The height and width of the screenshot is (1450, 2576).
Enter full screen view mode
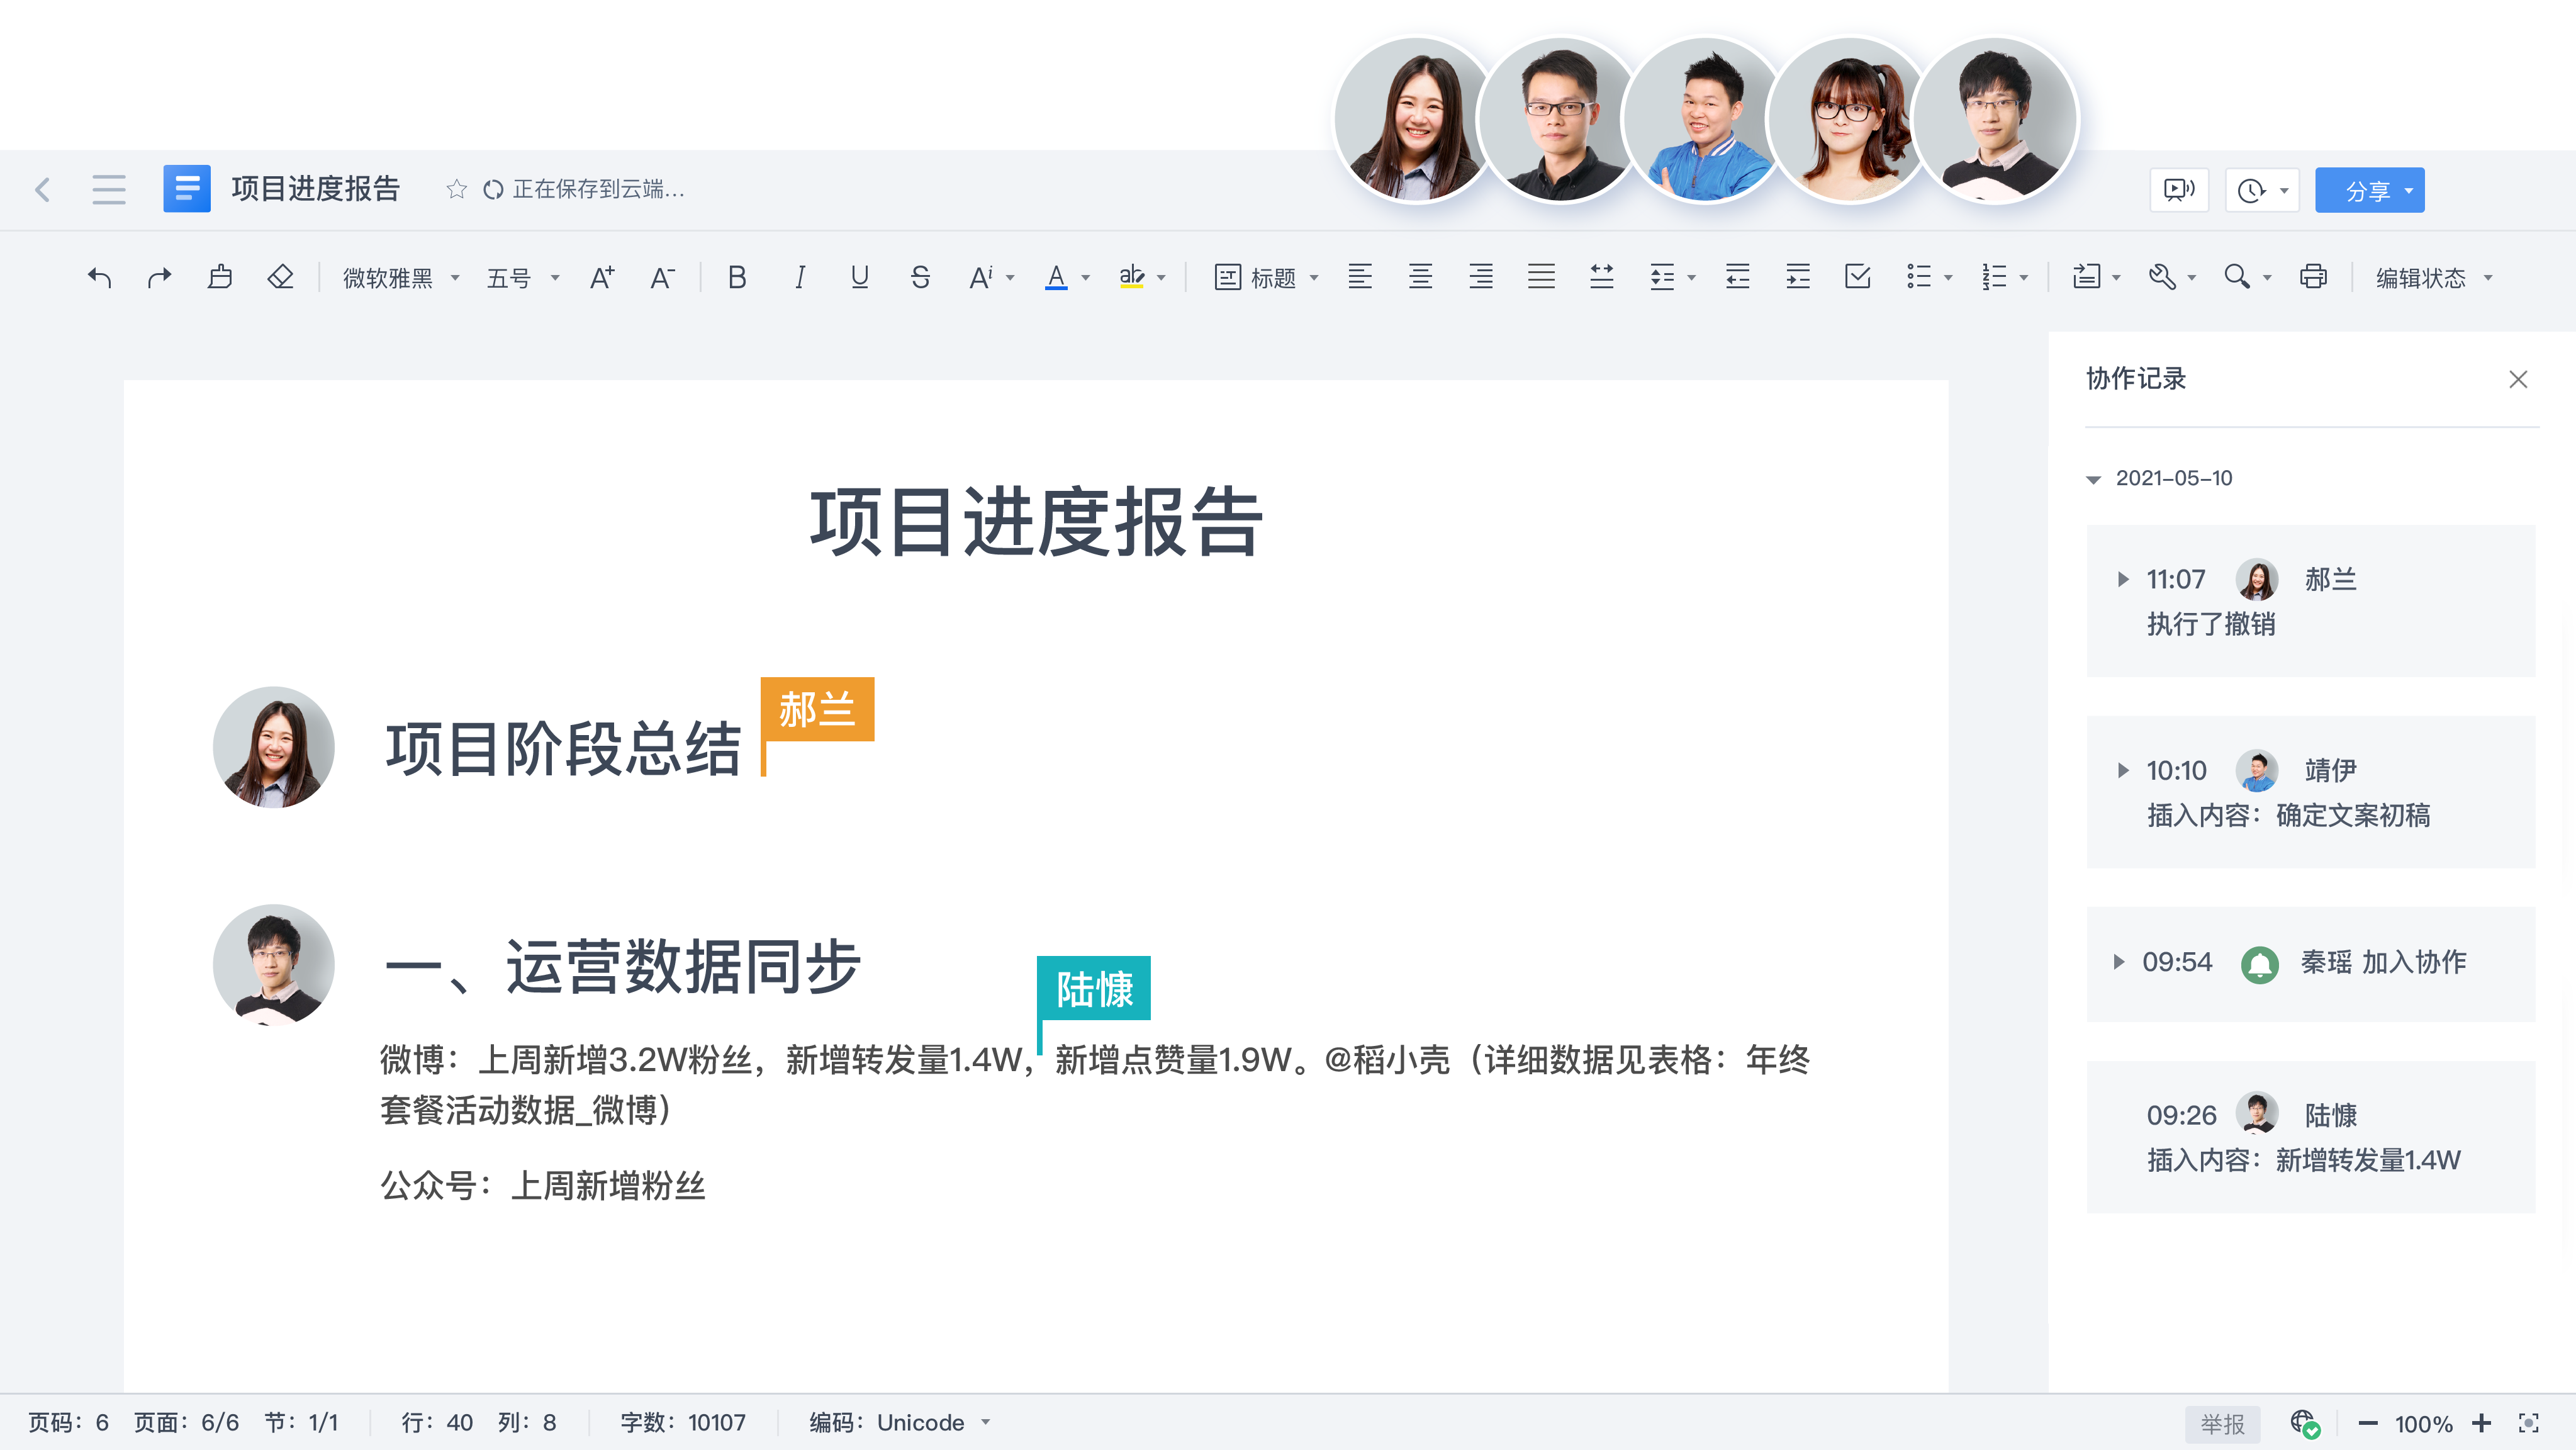tap(2529, 1423)
